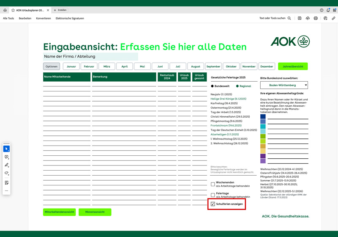Screen dimensions: 338x237
Task: Star the AOK-Urlaubsplaner document tab
Action: [x=13, y=10]
